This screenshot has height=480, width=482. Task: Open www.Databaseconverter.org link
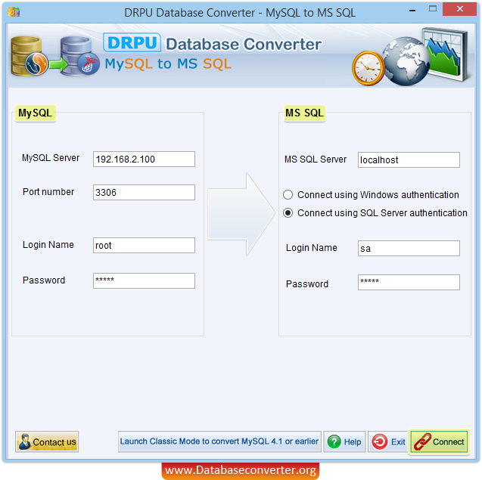(x=241, y=470)
